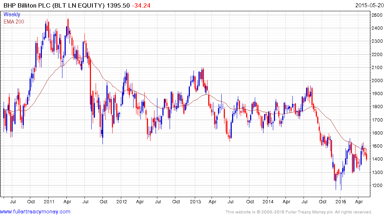Viewport: 388px width, 217px height.
Task: Select the 'EMA 200' legend label
Action: point(14,22)
